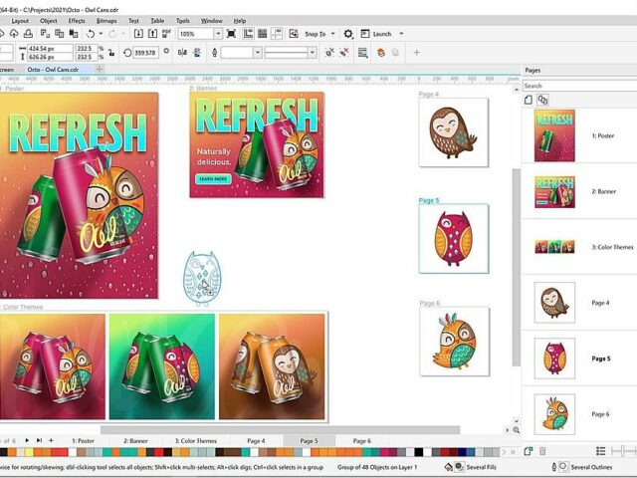Select the Page 6 tab
The height and width of the screenshot is (478, 637).
point(361,440)
